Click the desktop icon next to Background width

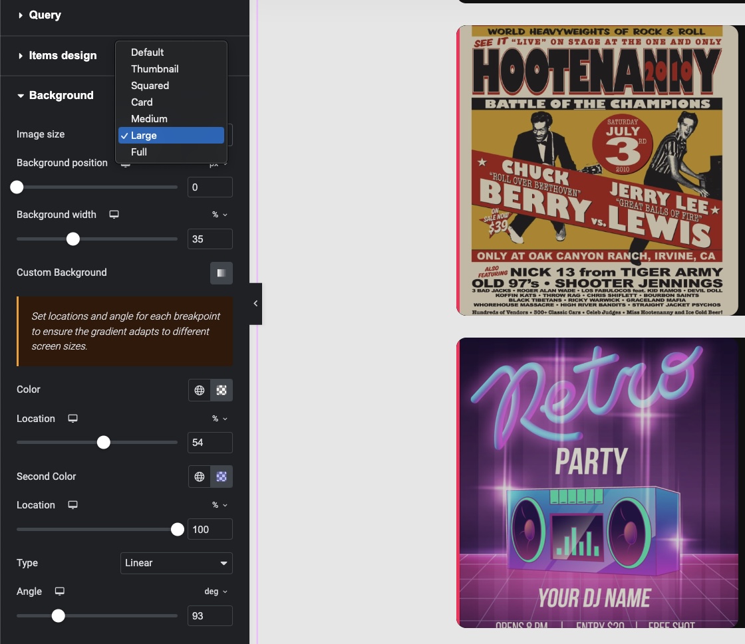pos(114,214)
